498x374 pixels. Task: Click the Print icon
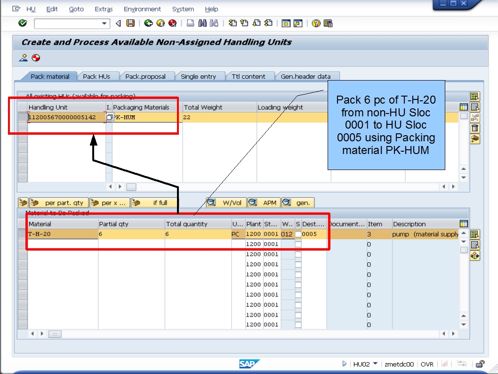pos(190,23)
